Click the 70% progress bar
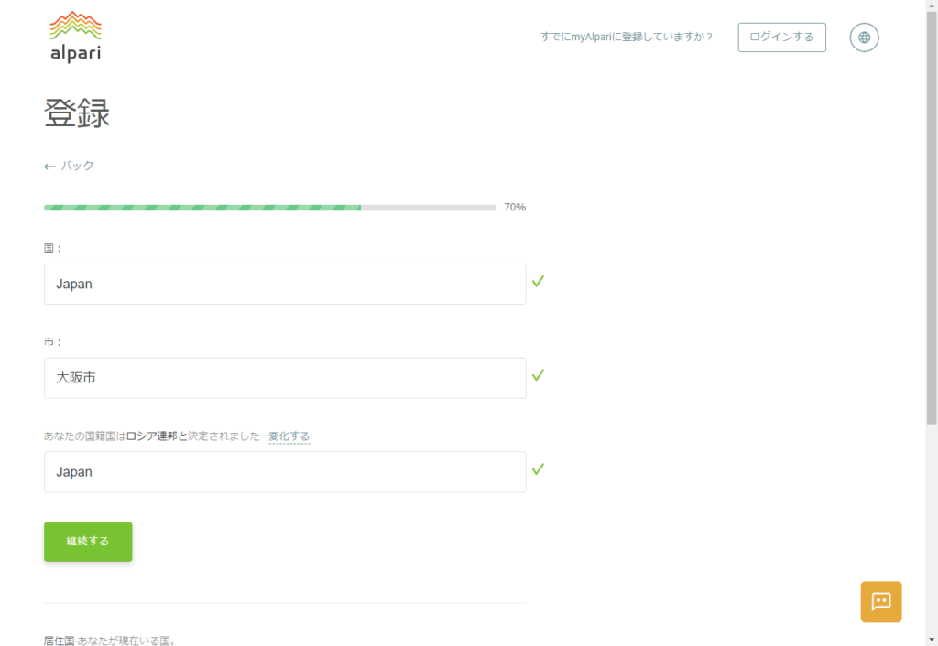Viewport: 938px width, 646px height. coord(270,208)
